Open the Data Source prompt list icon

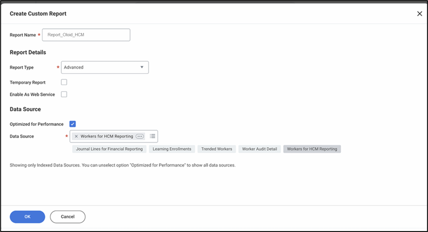(153, 136)
